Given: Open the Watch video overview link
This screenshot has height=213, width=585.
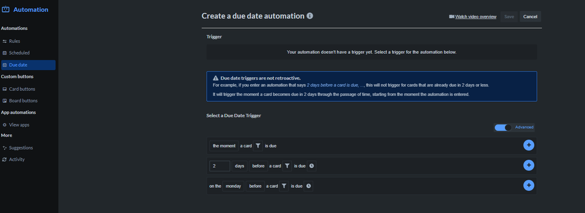Looking at the screenshot, I should point(475,17).
